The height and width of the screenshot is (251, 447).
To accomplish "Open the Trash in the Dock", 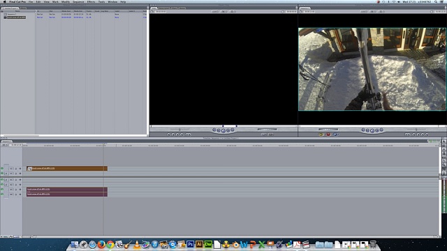I will 373,244.
